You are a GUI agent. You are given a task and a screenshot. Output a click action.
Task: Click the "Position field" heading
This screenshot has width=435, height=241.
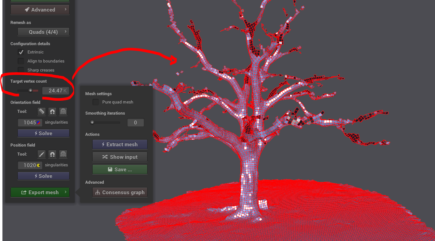(x=23, y=145)
